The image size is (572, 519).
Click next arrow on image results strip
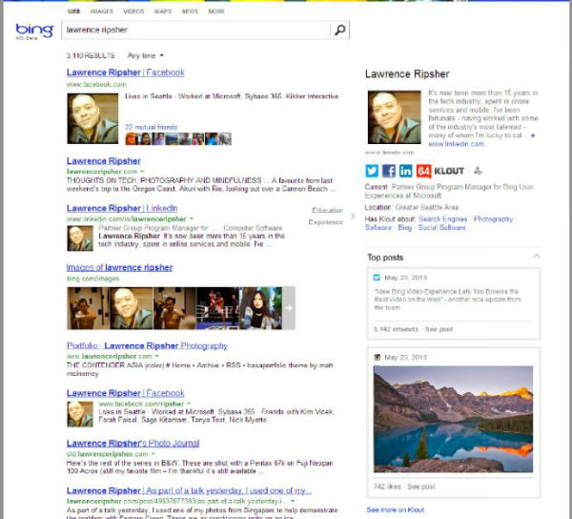pyautogui.click(x=289, y=308)
